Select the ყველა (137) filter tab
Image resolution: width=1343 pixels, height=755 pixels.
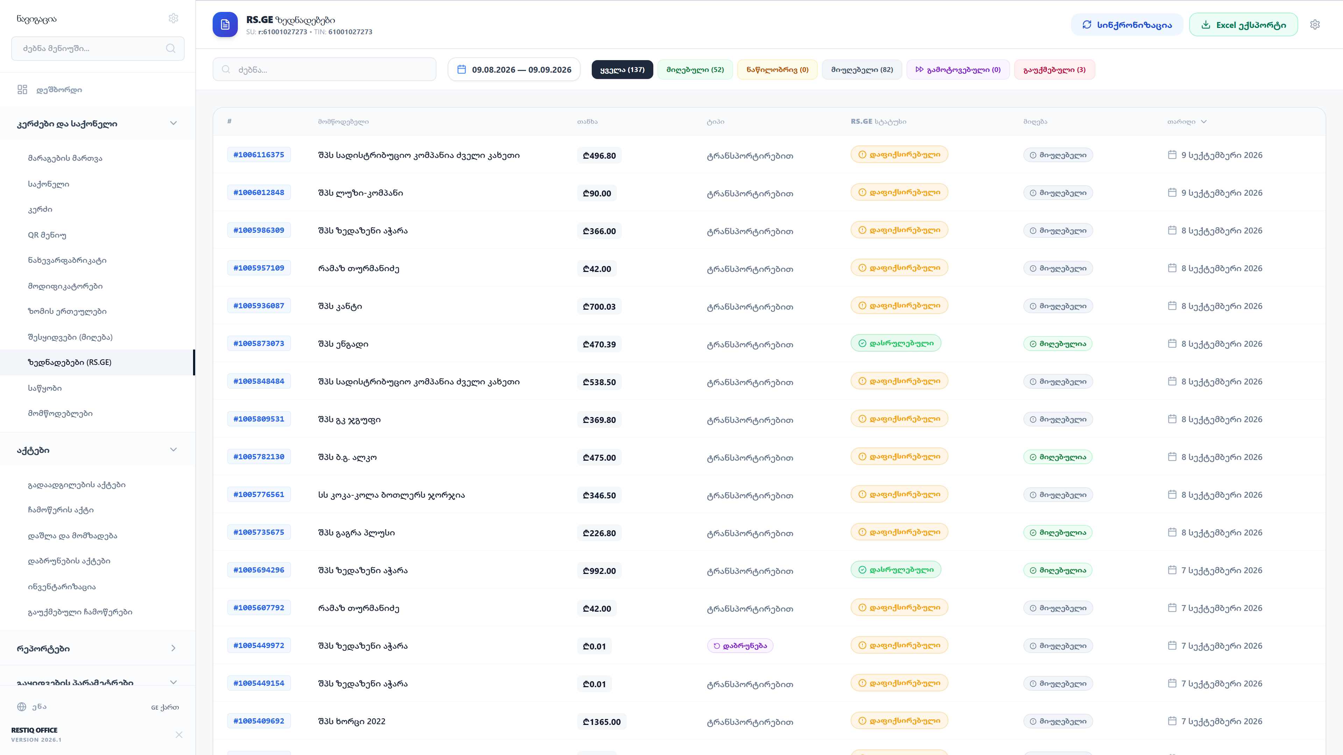[622, 69]
